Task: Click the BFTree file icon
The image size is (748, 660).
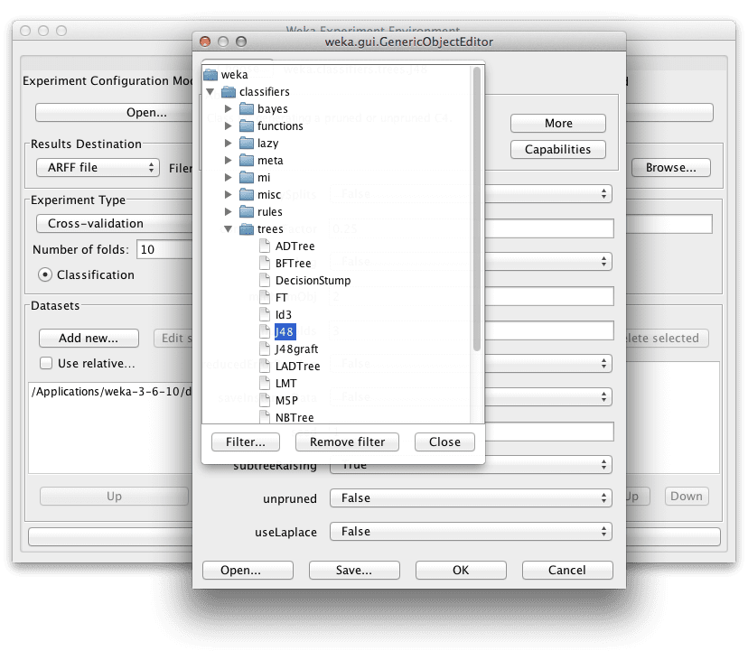Action: tap(265, 263)
